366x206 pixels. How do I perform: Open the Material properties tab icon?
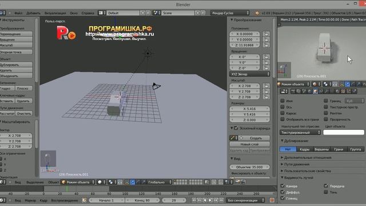[337, 91]
